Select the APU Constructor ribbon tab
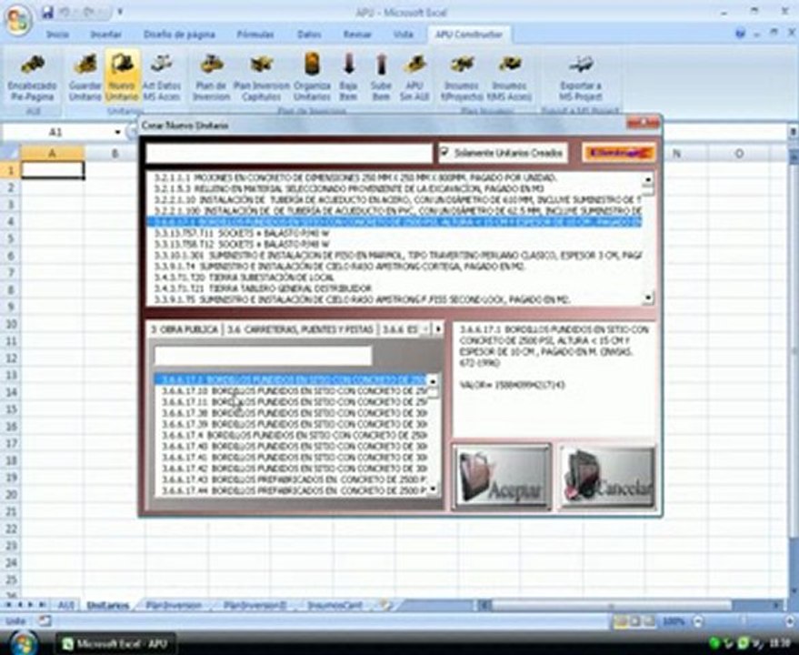799x655 pixels. click(x=468, y=35)
